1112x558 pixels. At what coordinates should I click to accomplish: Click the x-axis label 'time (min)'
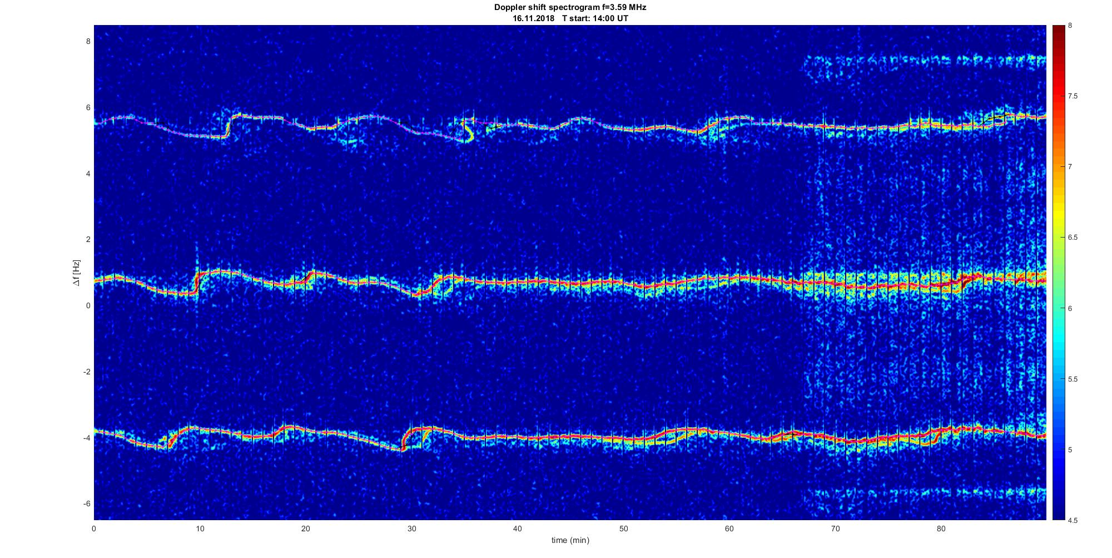(x=570, y=540)
